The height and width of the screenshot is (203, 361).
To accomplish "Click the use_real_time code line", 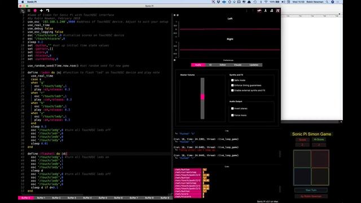I will tap(39, 25).
